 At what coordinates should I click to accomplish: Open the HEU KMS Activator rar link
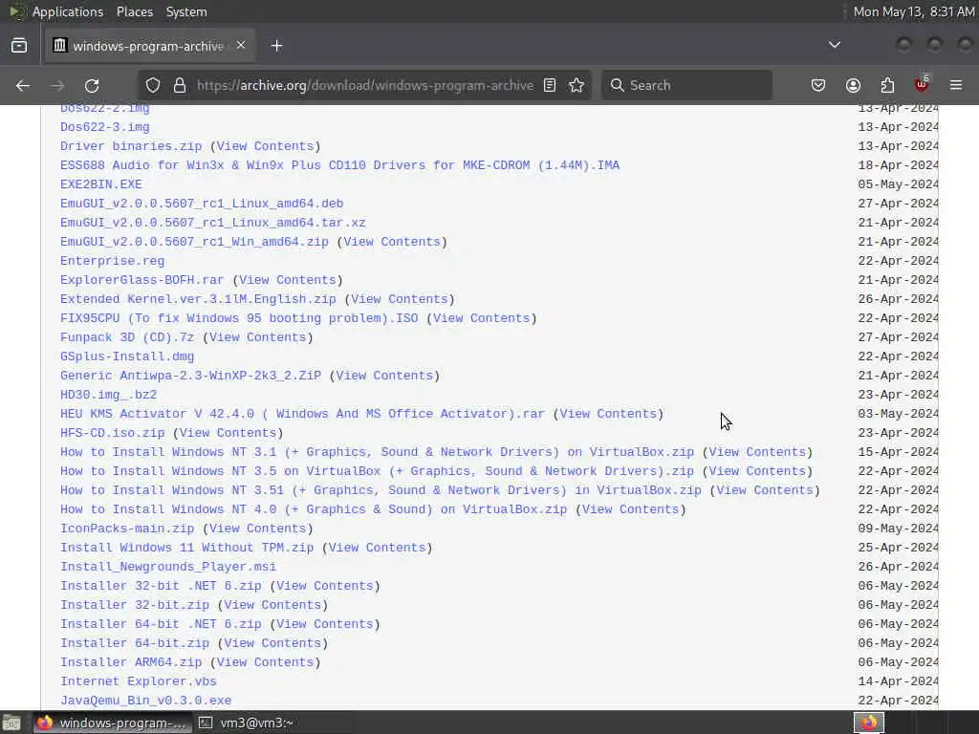302,414
